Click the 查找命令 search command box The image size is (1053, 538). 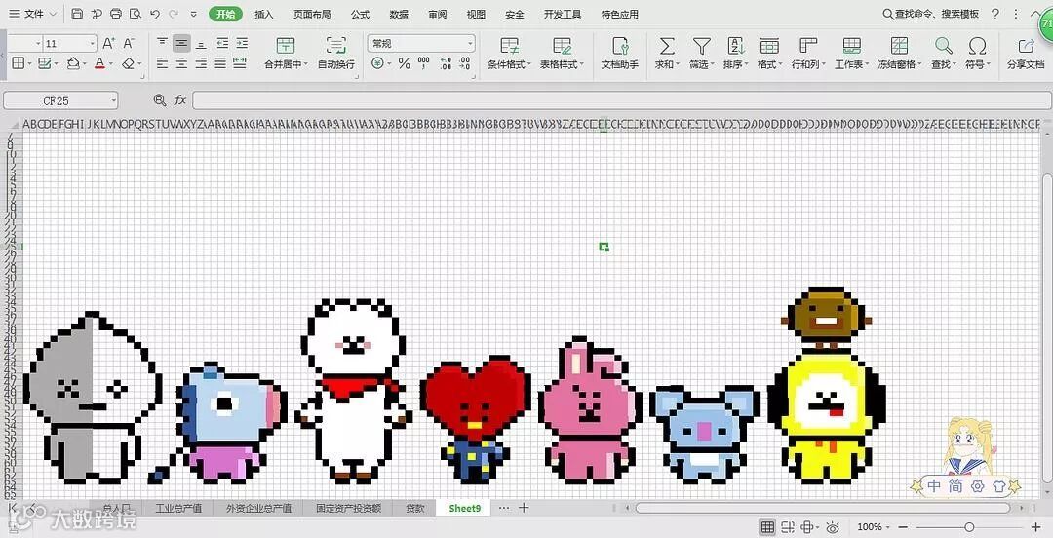pyautogui.click(x=930, y=14)
